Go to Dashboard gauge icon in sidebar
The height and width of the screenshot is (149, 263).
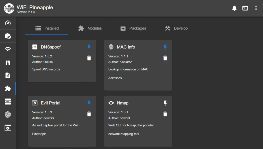(x=8, y=23)
